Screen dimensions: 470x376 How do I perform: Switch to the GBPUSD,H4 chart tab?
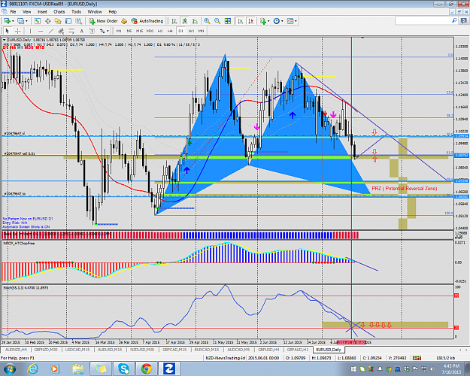pos(268,350)
